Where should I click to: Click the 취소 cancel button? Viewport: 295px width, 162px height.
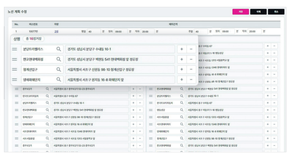pyautogui.click(x=276, y=12)
